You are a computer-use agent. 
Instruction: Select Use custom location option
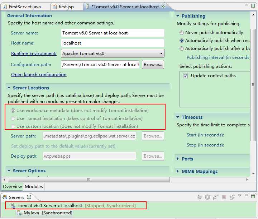[x=13, y=126]
